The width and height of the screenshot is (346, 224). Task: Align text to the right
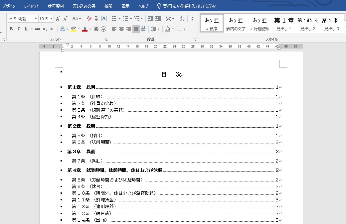[129, 29]
